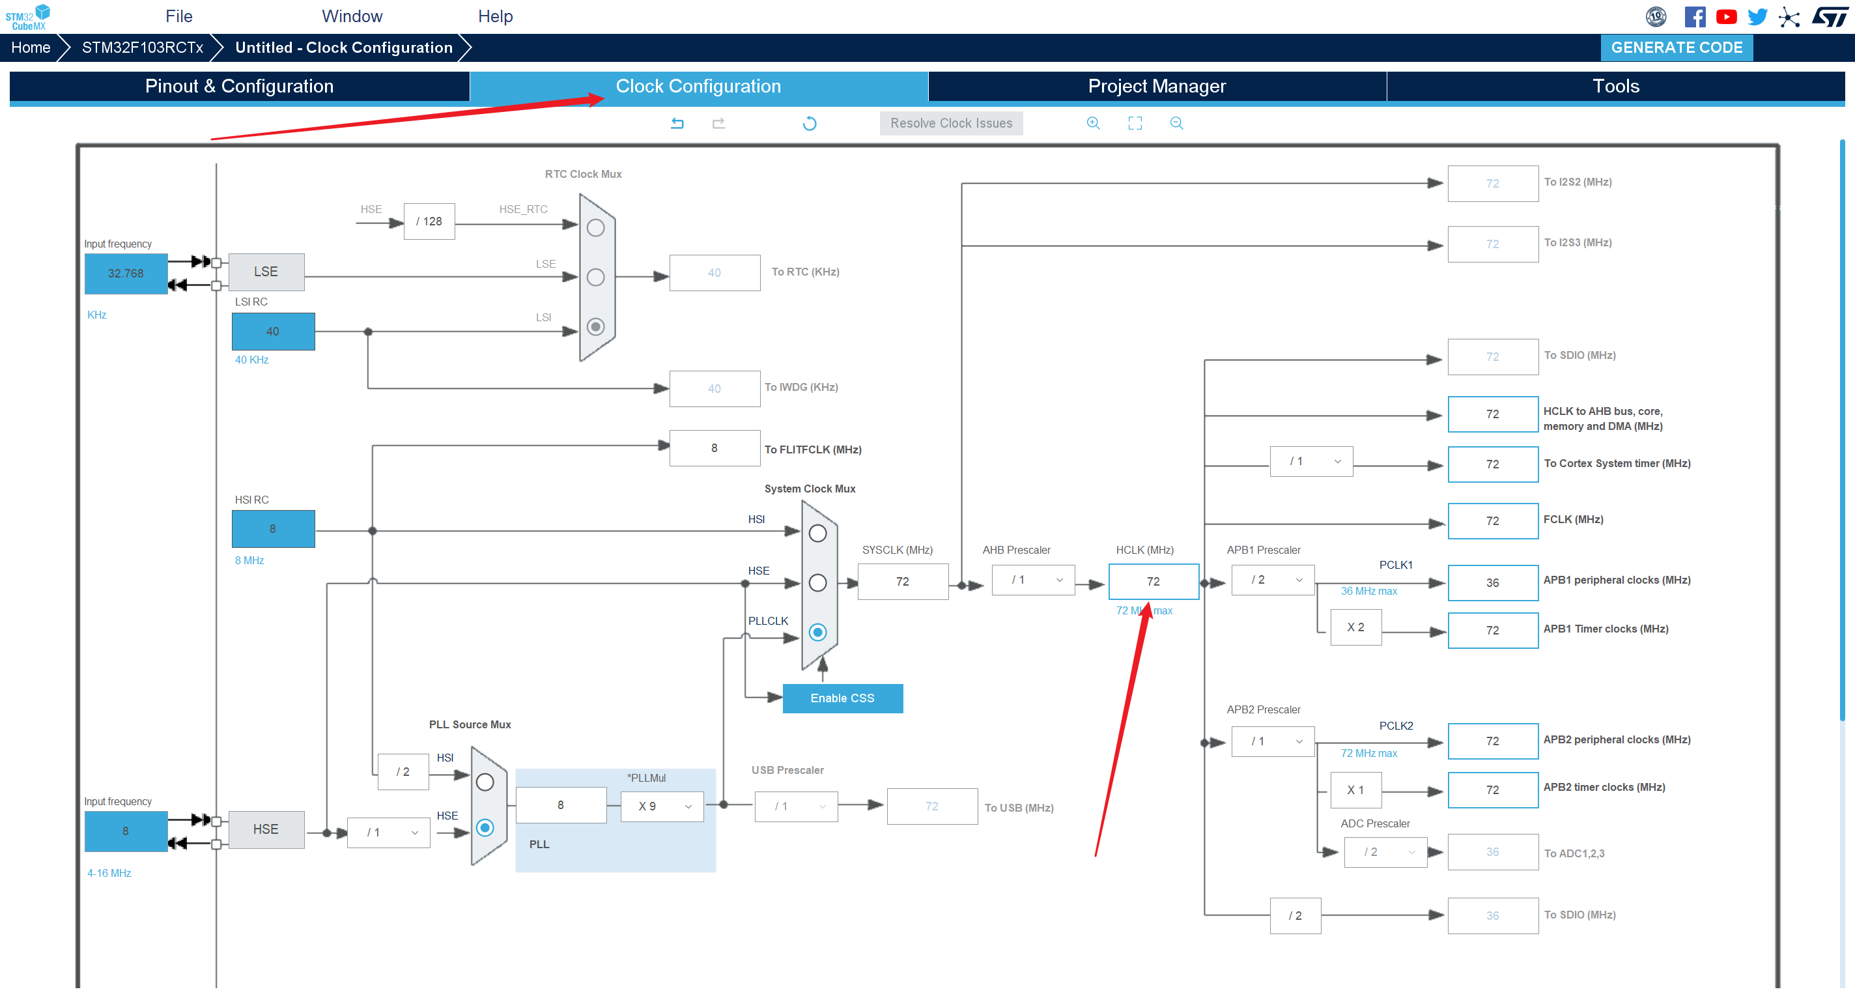Select HSE_RTC in RTC Clock Mux
The image size is (1855, 998).
[595, 228]
